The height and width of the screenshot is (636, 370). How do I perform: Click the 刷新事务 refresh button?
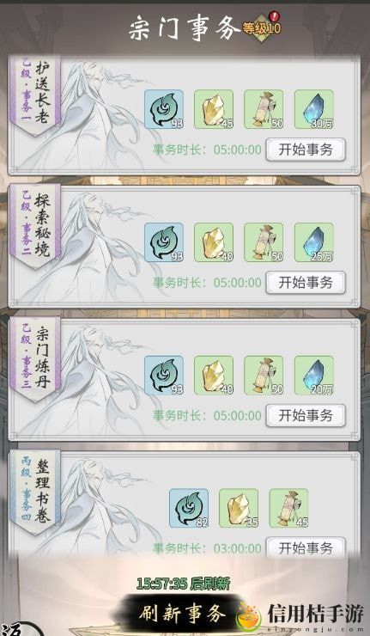[182, 614]
